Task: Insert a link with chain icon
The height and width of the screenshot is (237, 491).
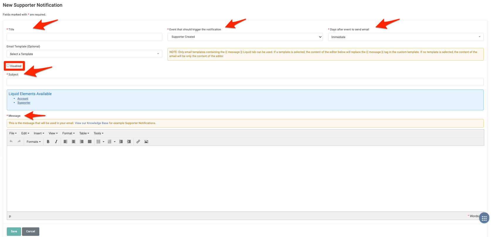Action: click(x=138, y=142)
